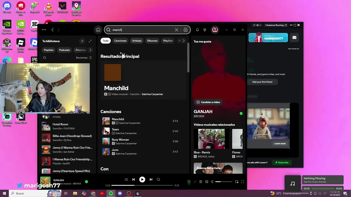
Task: Create new playlist with plus icon
Action: pyautogui.click(x=82, y=41)
